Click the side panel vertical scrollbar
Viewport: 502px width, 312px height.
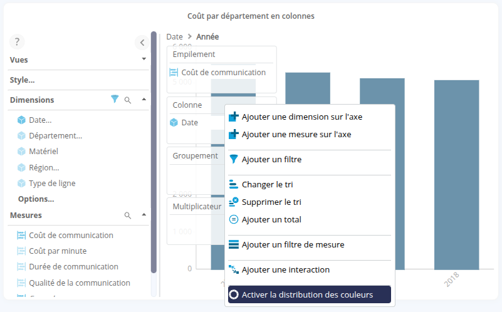(154, 150)
